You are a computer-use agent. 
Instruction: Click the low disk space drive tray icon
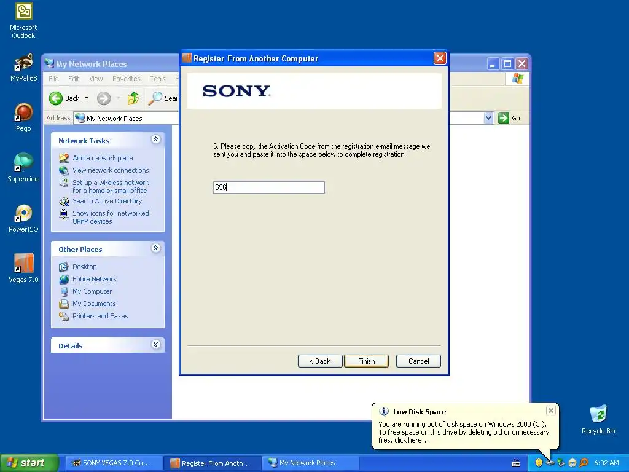[x=550, y=463]
